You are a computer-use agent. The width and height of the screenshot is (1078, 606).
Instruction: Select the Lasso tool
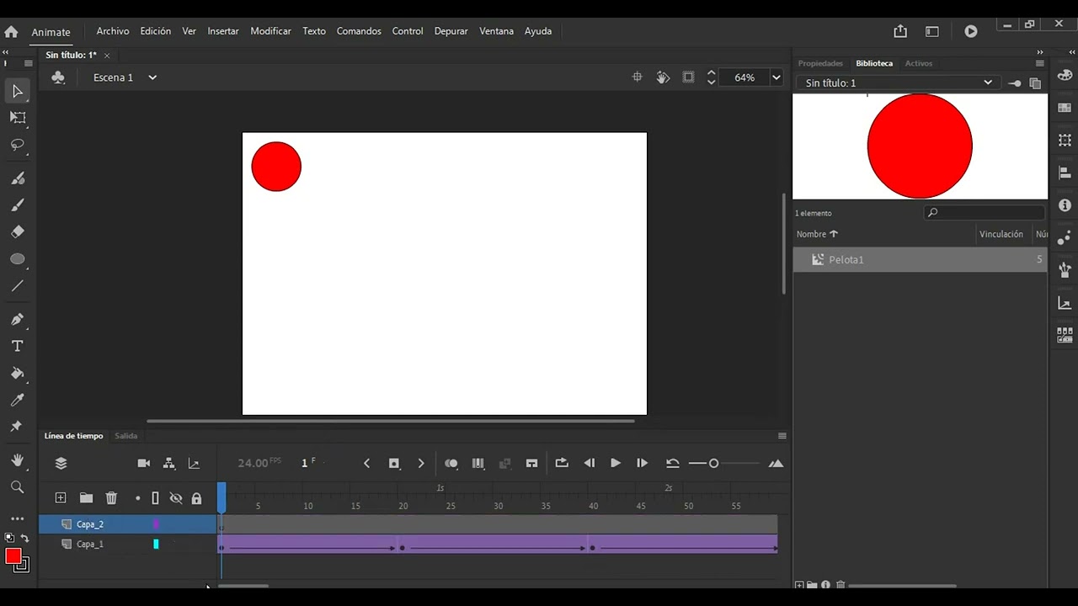18,145
